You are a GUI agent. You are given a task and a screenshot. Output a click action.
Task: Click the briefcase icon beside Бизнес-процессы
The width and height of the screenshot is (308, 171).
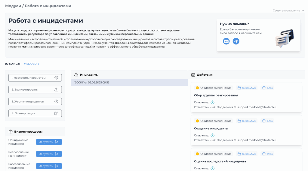(x=11, y=131)
